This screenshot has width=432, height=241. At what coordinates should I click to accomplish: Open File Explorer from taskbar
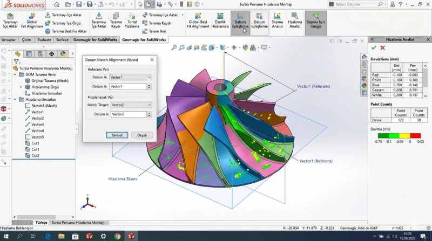tap(61, 236)
